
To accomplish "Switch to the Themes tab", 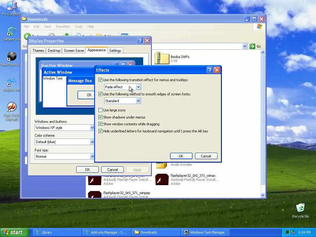I will pos(38,51).
